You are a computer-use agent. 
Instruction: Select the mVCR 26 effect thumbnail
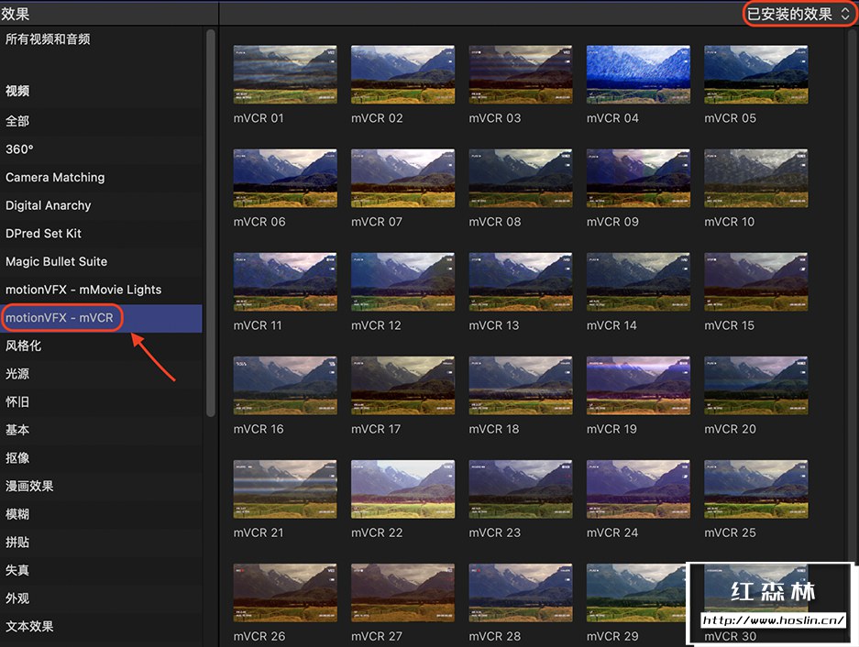coord(285,592)
